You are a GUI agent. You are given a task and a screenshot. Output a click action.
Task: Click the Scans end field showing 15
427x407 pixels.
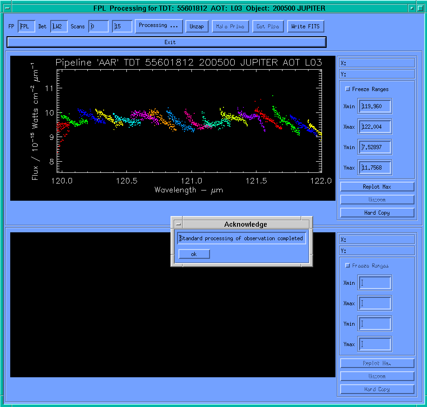pos(122,26)
